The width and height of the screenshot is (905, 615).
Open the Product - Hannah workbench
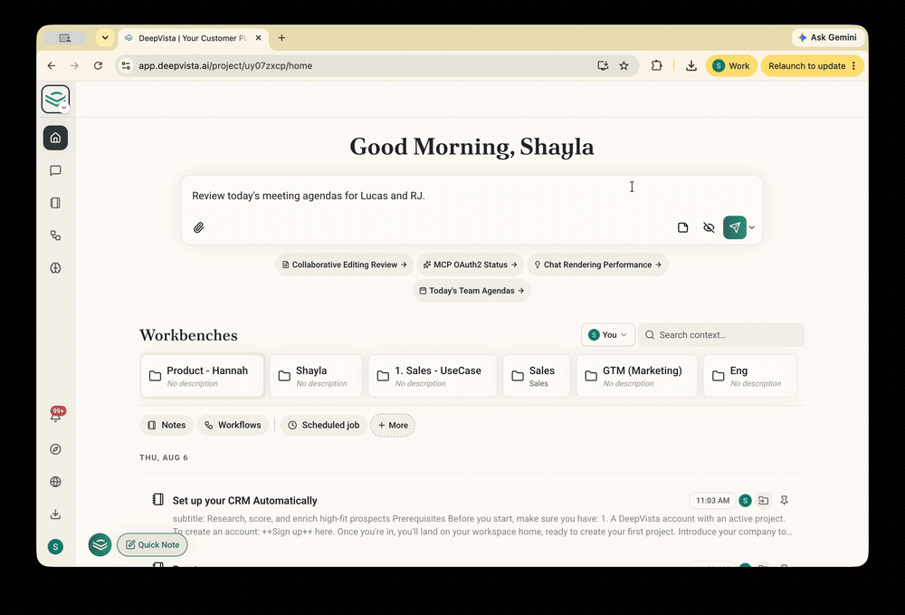click(x=202, y=376)
